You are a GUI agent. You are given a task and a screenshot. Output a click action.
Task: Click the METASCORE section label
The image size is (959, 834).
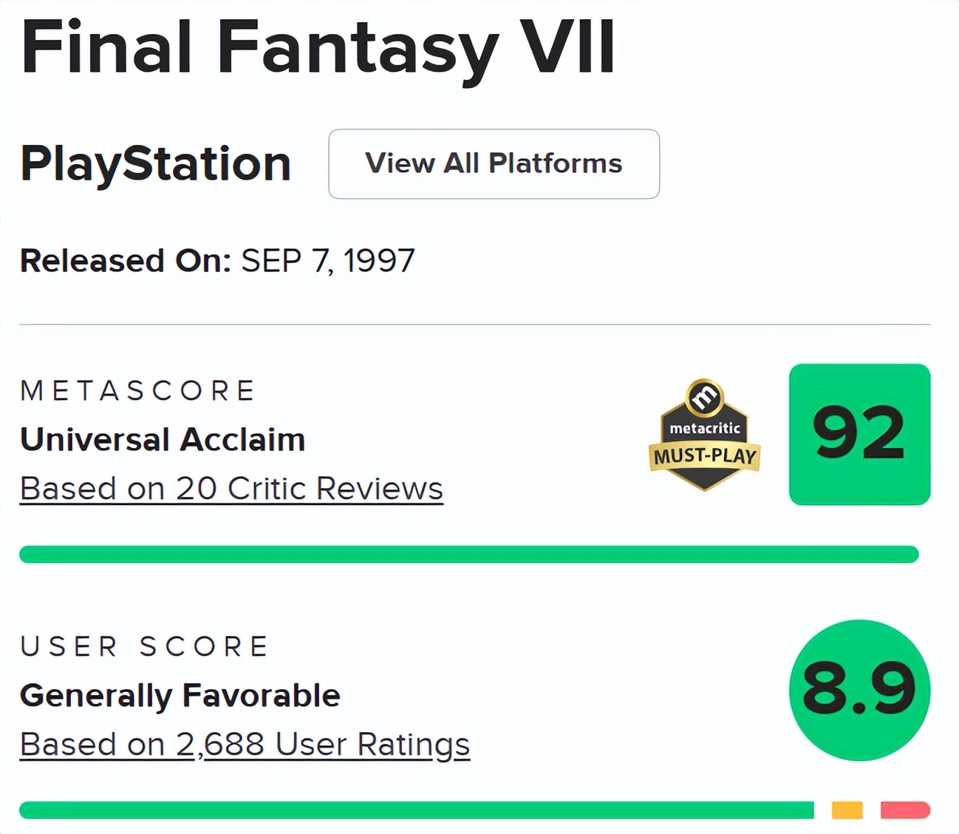coord(138,390)
